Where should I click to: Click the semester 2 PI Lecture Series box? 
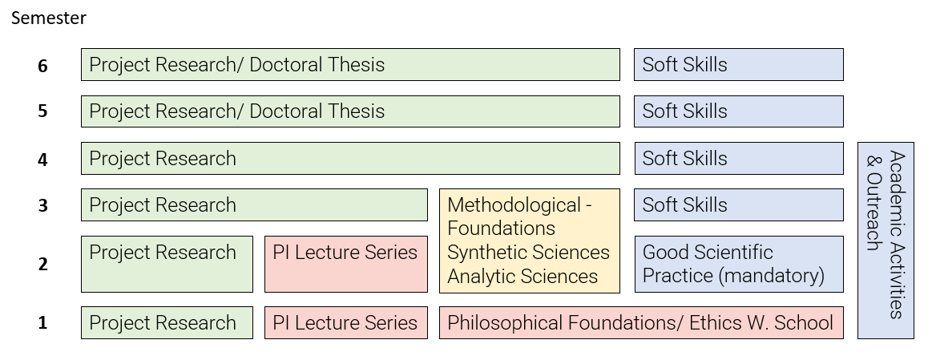346,265
